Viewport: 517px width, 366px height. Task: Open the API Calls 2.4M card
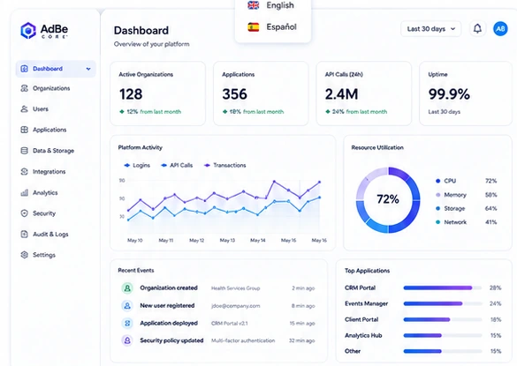tap(364, 93)
